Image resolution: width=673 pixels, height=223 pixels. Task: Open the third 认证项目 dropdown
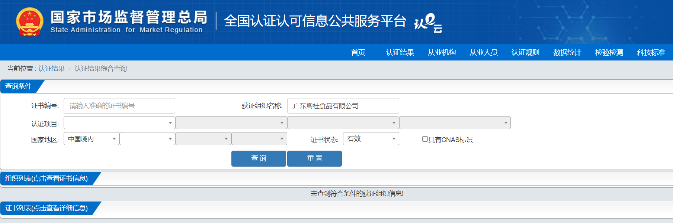343,123
